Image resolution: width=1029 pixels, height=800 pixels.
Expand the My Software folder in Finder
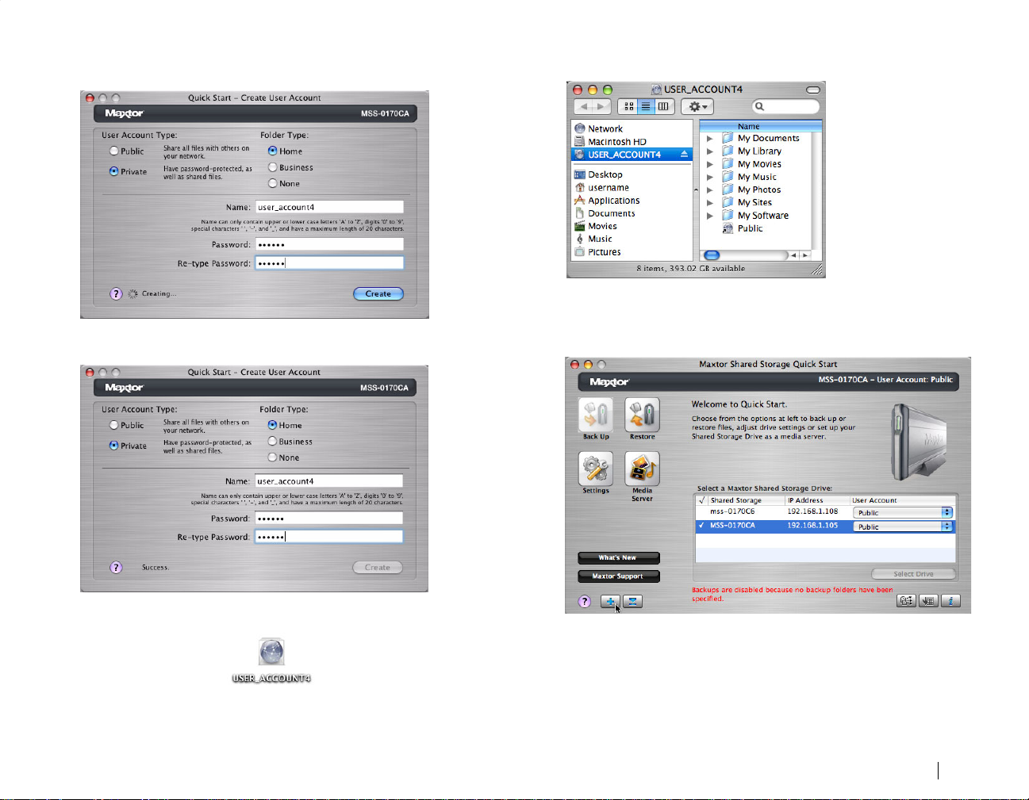[x=710, y=215]
